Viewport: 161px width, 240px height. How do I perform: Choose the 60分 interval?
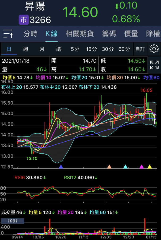(x=124, y=49)
